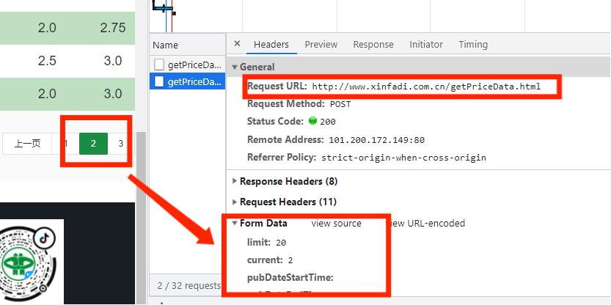Jump to page 3 in pagination
611x305 pixels.
(121, 144)
